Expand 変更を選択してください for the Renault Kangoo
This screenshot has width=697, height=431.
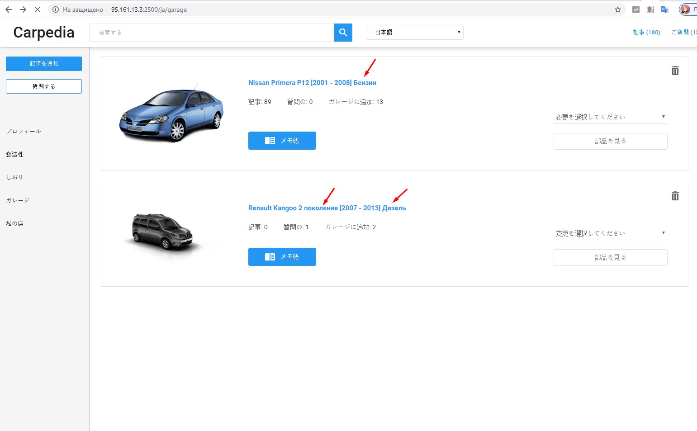point(610,233)
